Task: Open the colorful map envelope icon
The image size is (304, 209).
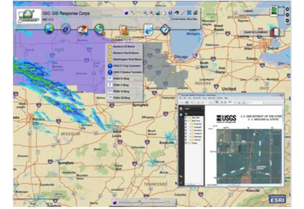Action: pos(83,31)
